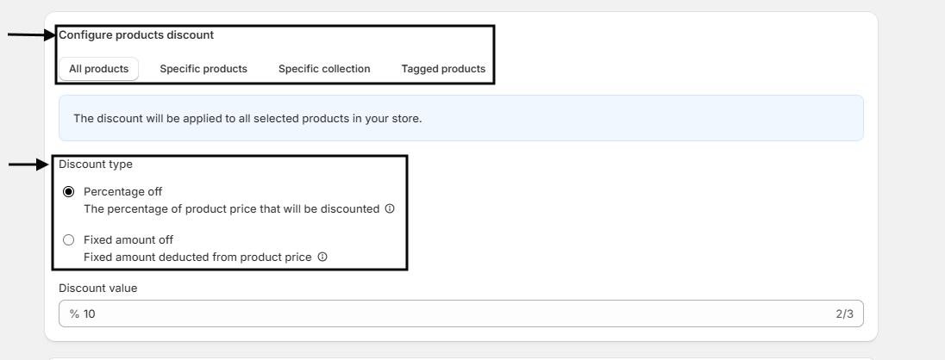Click info icon next to fixed amount description
The image size is (945, 360).
coord(322,257)
